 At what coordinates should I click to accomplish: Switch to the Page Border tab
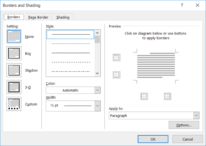point(38,17)
